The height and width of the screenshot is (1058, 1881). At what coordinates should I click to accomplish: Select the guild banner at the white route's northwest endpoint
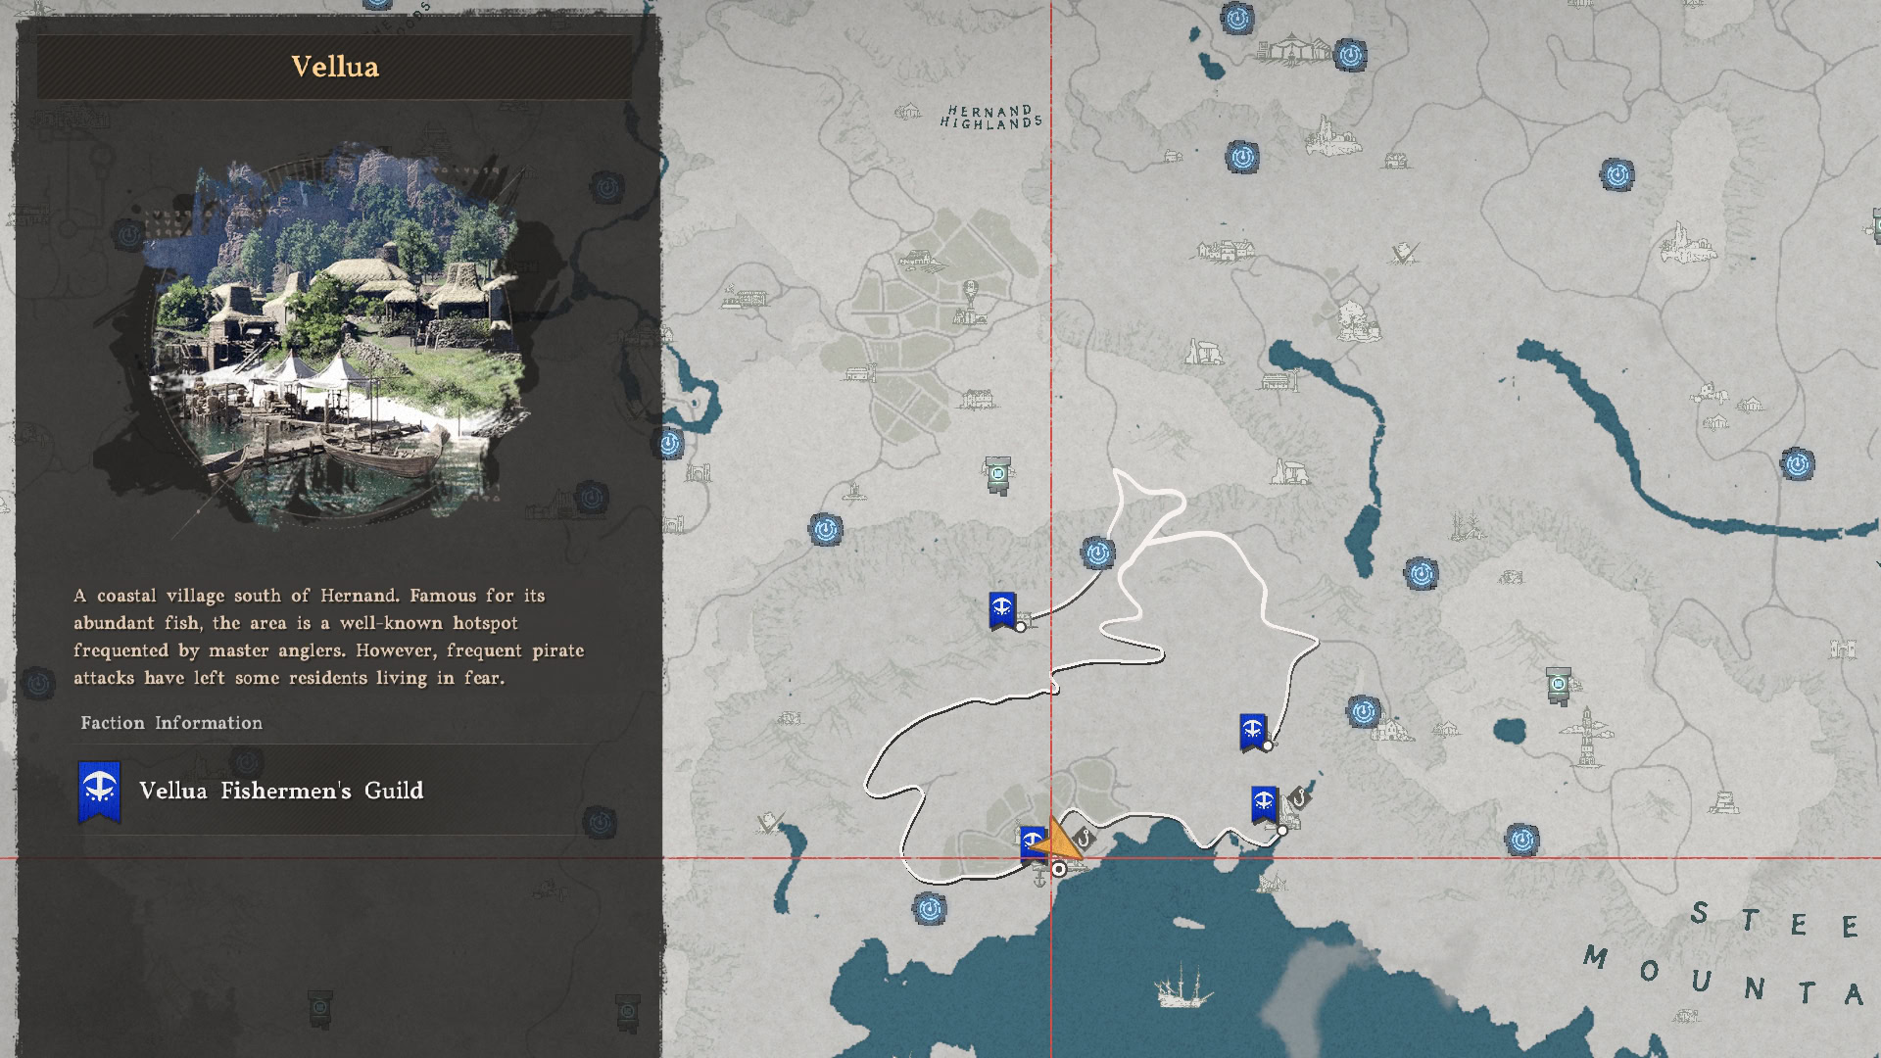tap(1002, 610)
